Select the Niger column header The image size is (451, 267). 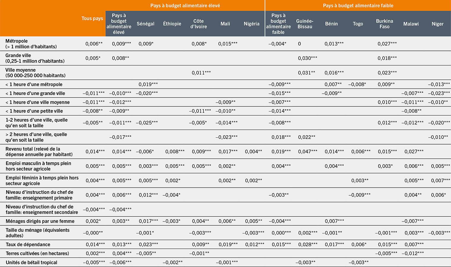(437, 24)
